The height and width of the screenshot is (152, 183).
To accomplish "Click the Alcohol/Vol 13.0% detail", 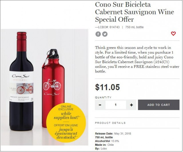I will pos(107,141).
